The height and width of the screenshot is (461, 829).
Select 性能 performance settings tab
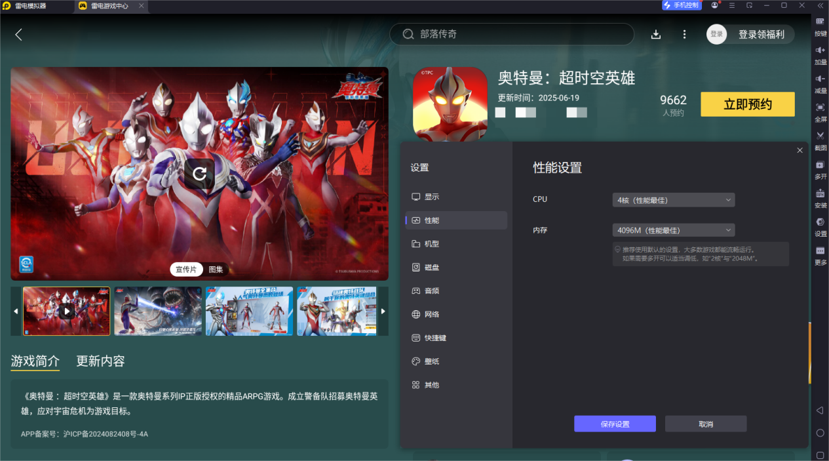point(456,220)
